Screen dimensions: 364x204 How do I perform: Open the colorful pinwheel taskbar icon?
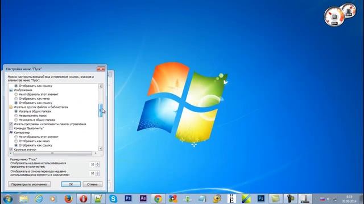(x=173, y=199)
